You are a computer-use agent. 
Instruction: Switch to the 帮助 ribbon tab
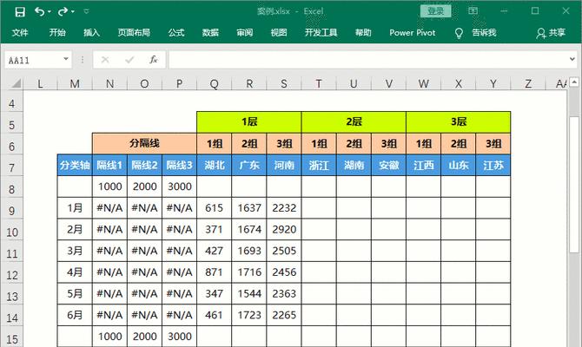(x=363, y=33)
